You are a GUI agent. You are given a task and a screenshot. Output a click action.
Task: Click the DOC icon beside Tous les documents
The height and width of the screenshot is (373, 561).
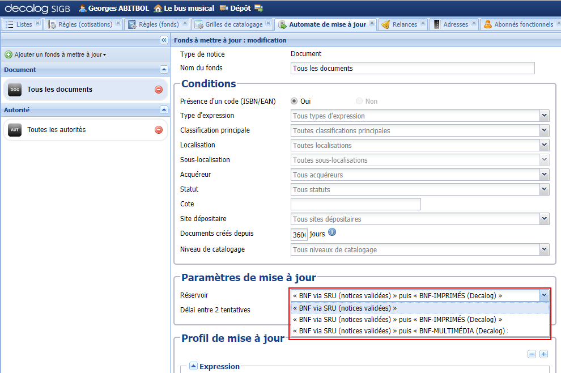[x=15, y=89]
